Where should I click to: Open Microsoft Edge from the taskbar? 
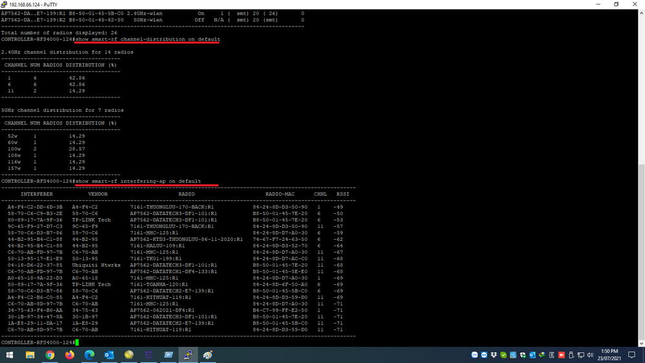[90, 355]
